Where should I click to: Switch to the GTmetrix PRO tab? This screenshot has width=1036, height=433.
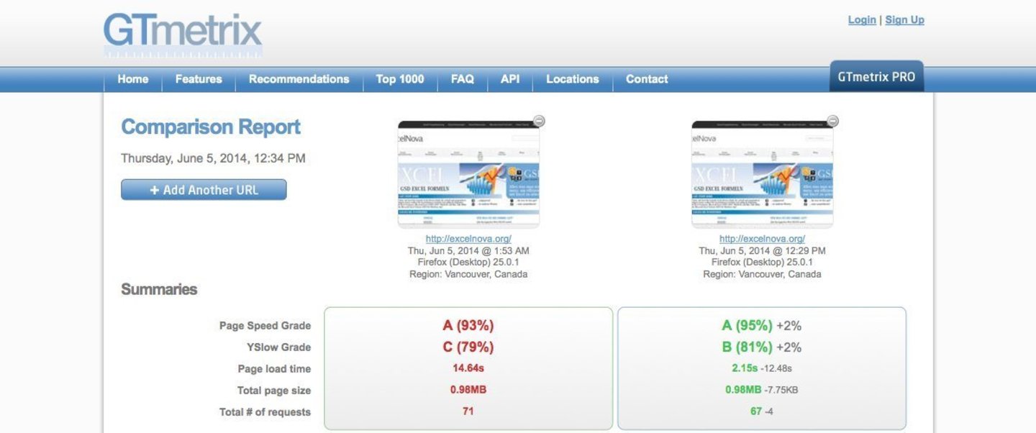point(876,76)
